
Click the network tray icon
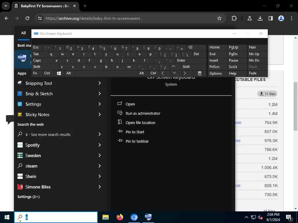pyautogui.click(x=253, y=217)
